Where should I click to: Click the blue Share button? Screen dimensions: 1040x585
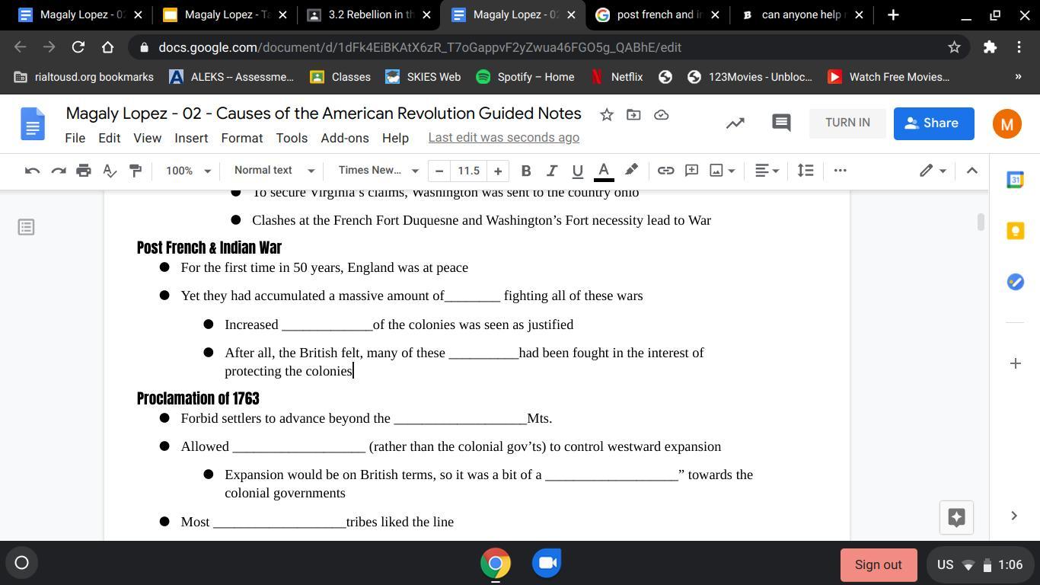point(933,123)
